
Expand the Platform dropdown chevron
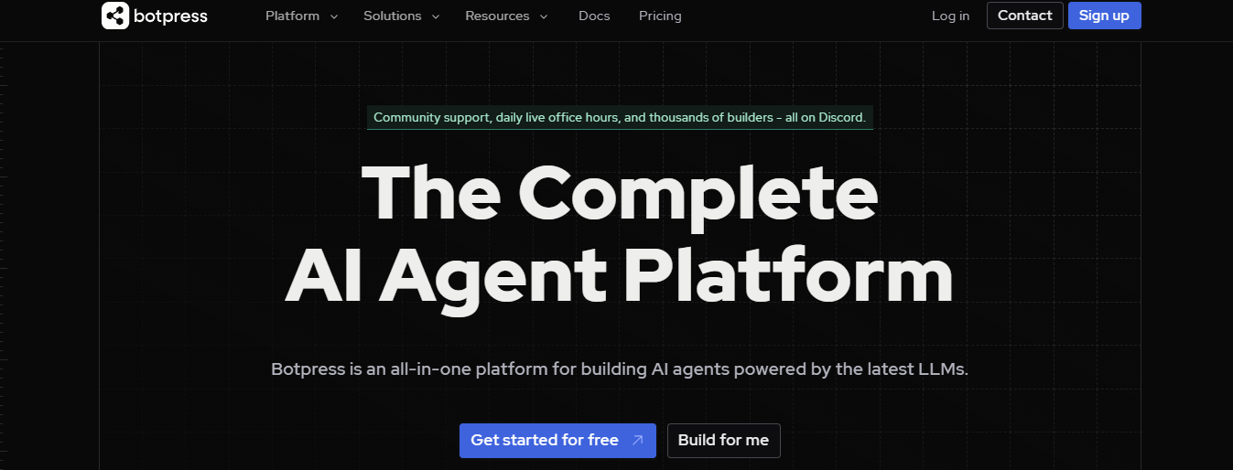click(333, 16)
